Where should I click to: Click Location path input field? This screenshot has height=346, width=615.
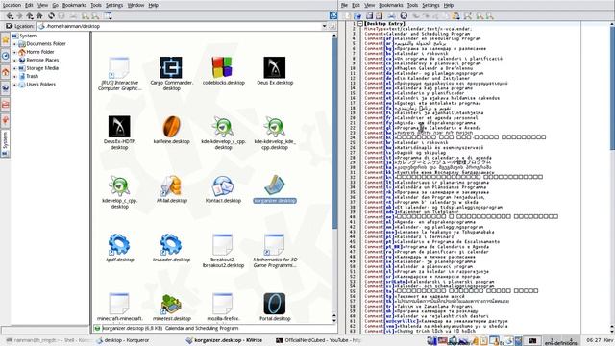click(183, 26)
